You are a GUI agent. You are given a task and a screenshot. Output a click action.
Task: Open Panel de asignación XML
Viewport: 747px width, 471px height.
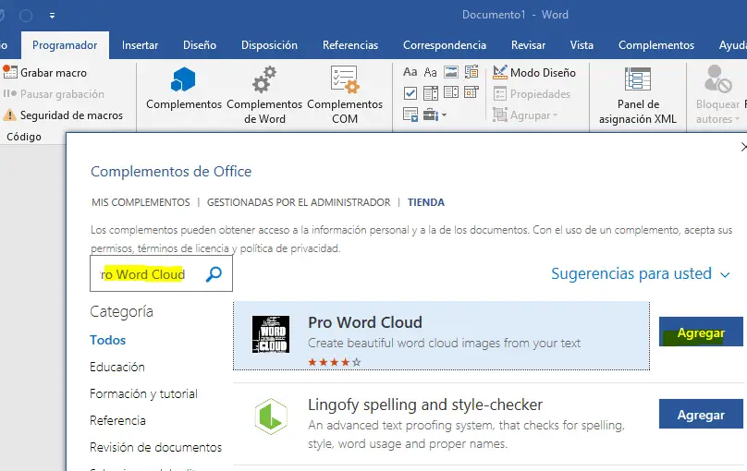(x=638, y=95)
